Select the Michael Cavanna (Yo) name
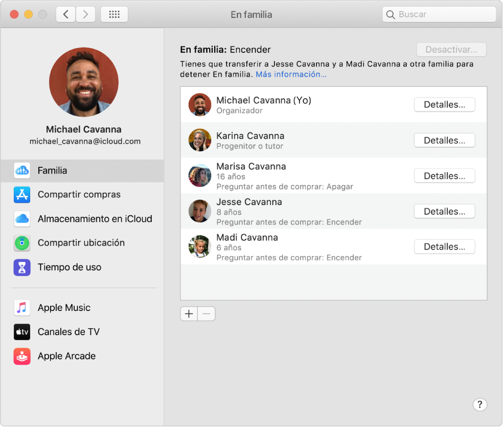Screen dimensions: 503x427 (x=264, y=100)
